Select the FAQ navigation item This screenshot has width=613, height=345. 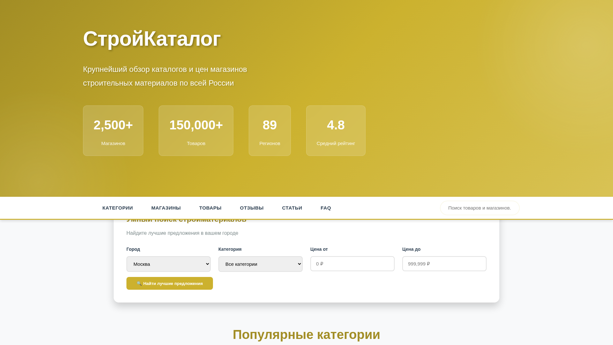(x=326, y=208)
